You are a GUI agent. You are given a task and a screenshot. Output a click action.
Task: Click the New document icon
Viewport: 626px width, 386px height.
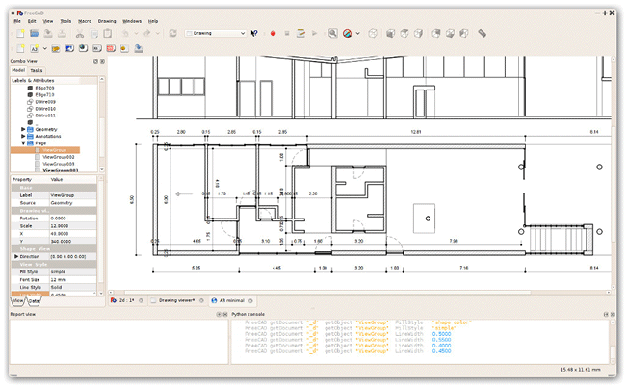[x=18, y=33]
